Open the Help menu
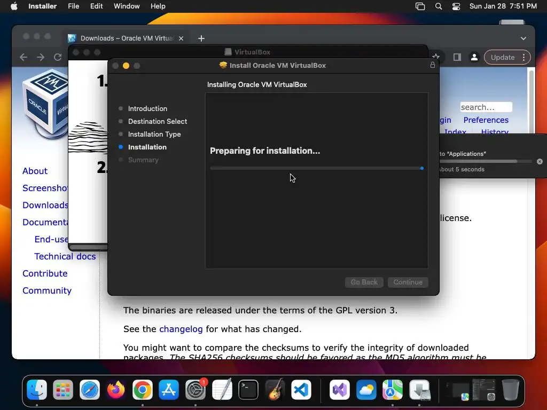 [158, 6]
